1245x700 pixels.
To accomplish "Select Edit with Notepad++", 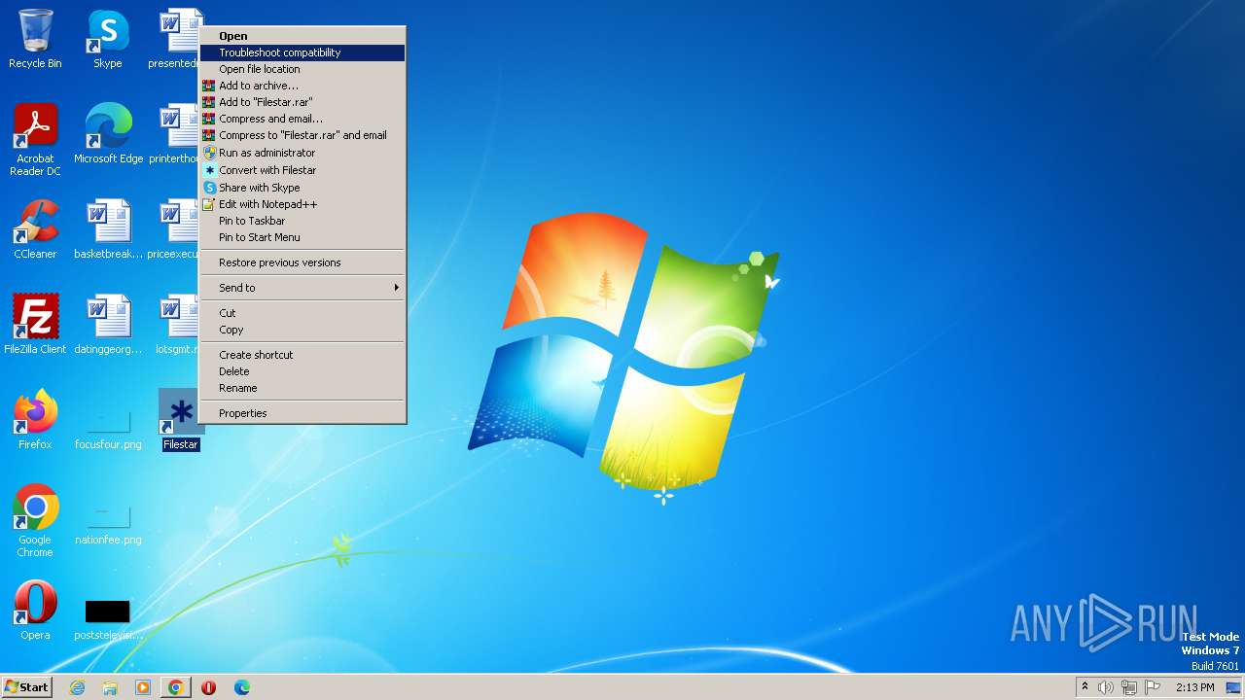I will (302, 204).
